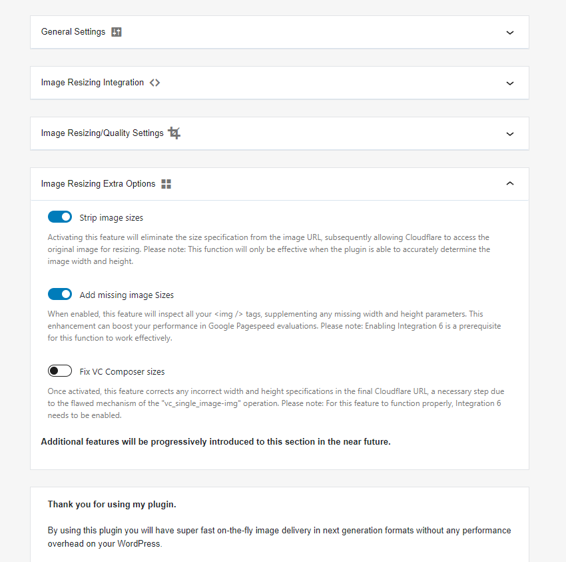
Task: Open the Image Resizing Integration section title
Action: point(93,83)
